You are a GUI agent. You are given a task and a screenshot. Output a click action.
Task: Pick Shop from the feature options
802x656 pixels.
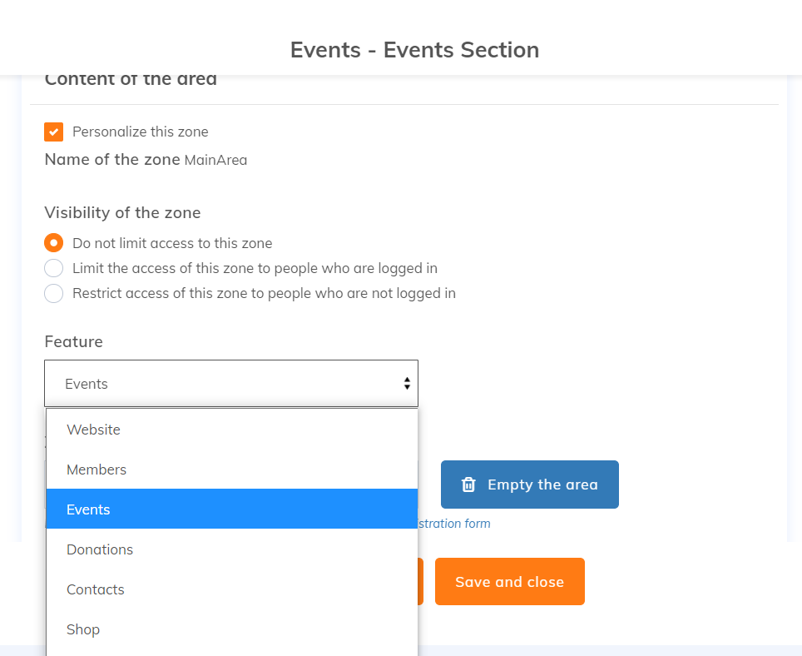[83, 629]
